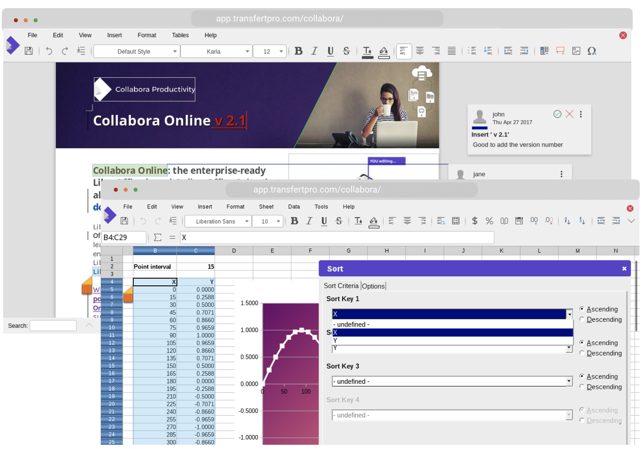The height and width of the screenshot is (449, 644).
Task: Insert comment in Writer toolbar
Action: (x=560, y=51)
